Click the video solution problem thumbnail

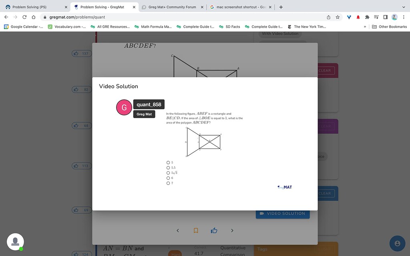pos(205,148)
